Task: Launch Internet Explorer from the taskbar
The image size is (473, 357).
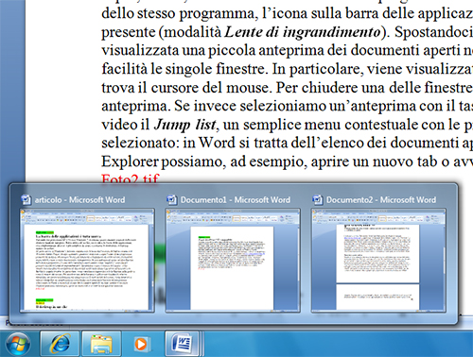Action: pos(60,343)
